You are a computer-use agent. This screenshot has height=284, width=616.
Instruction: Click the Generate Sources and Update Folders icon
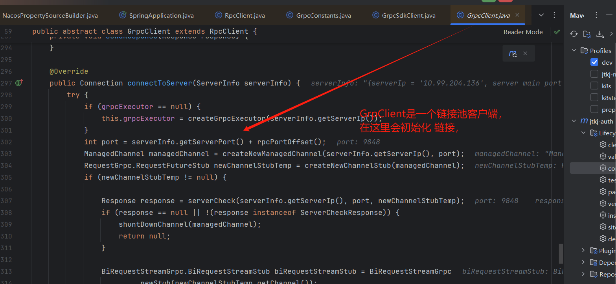586,34
